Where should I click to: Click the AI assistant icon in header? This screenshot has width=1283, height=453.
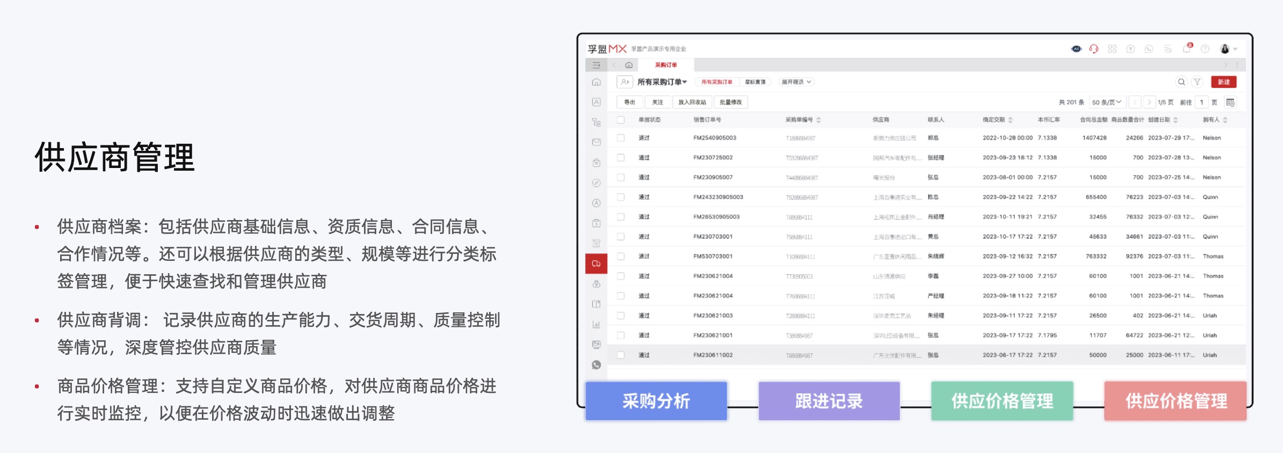click(x=1076, y=49)
